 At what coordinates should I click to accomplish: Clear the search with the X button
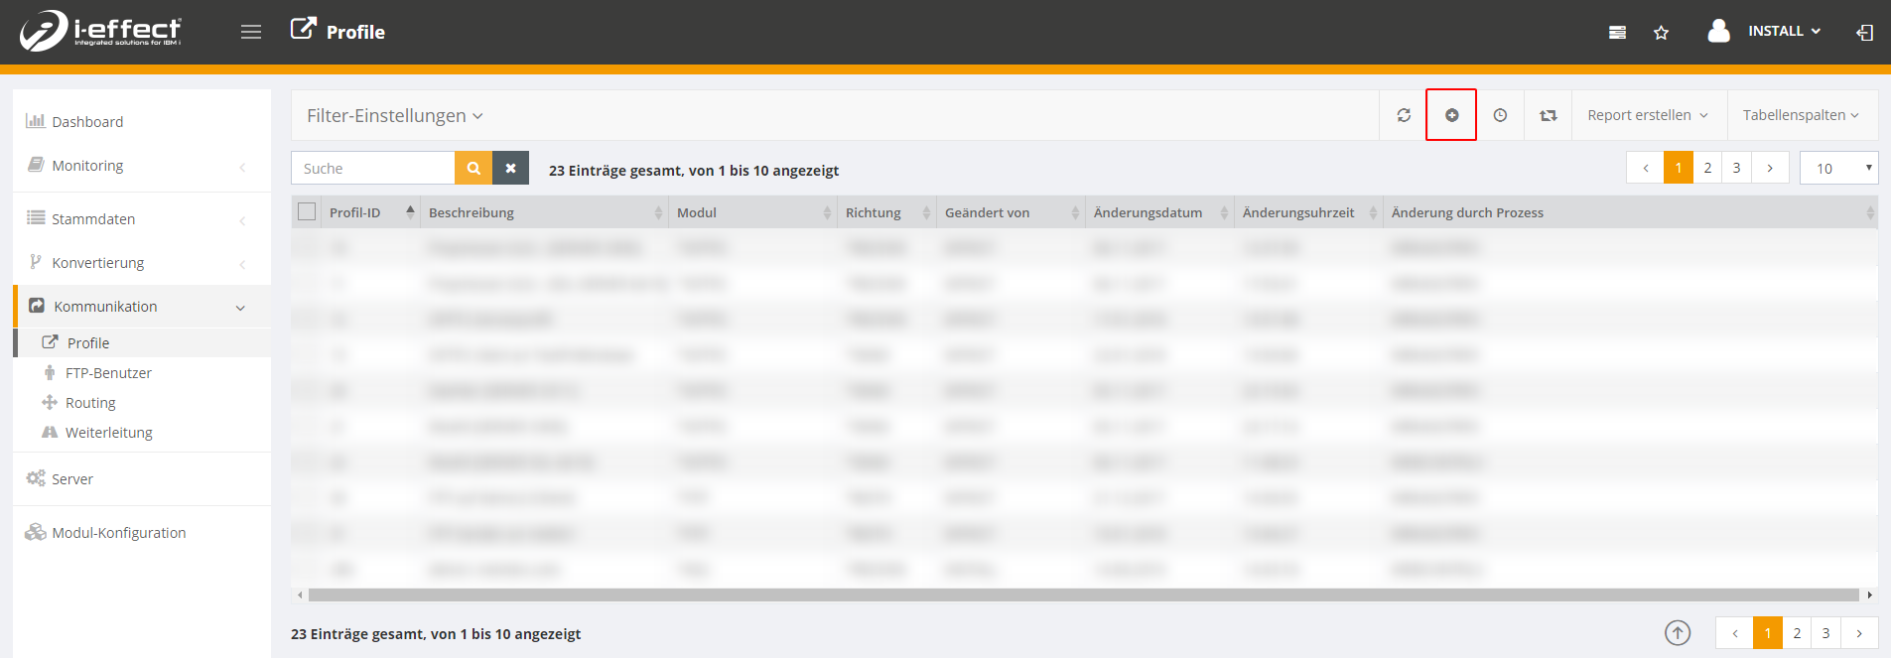pos(510,169)
